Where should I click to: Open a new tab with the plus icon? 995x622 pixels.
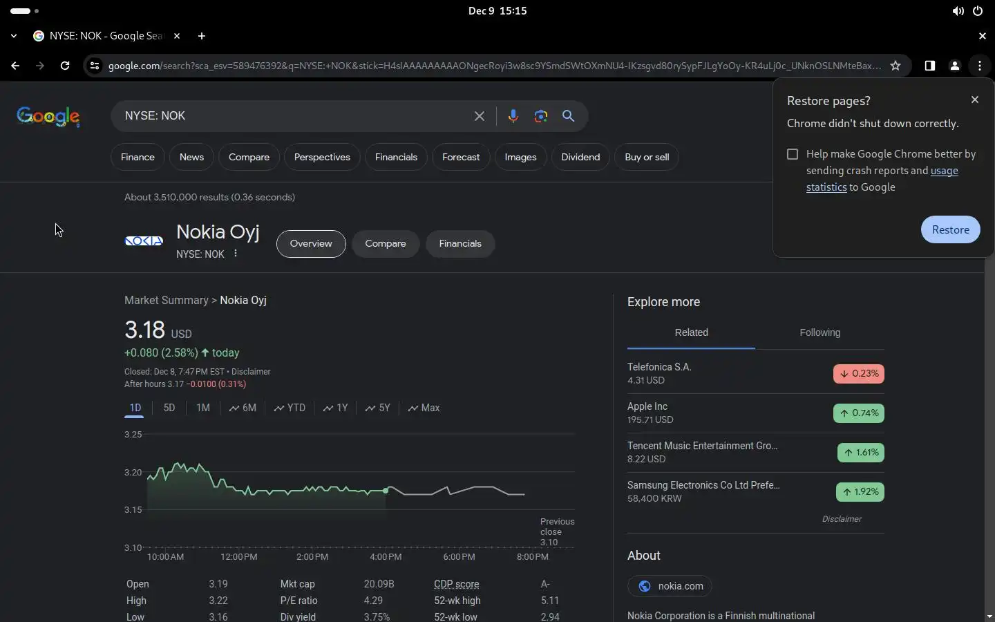tap(202, 36)
